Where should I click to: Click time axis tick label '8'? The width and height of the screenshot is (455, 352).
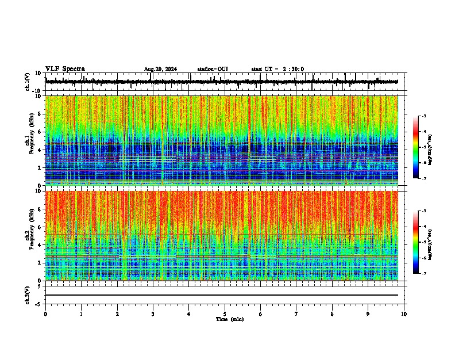click(332, 314)
